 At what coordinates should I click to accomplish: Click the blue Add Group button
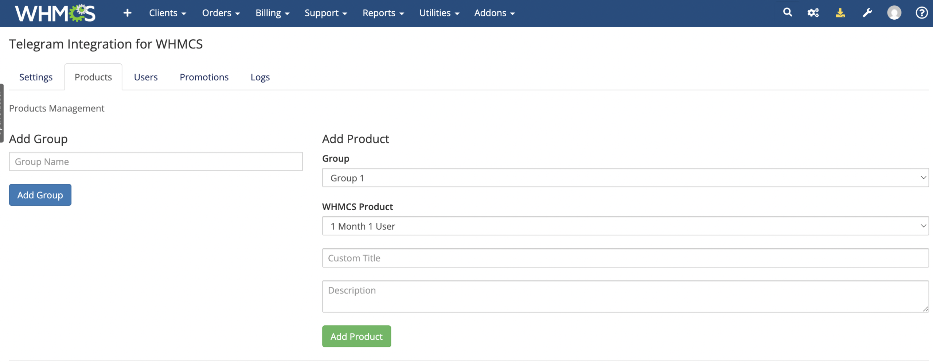40,195
